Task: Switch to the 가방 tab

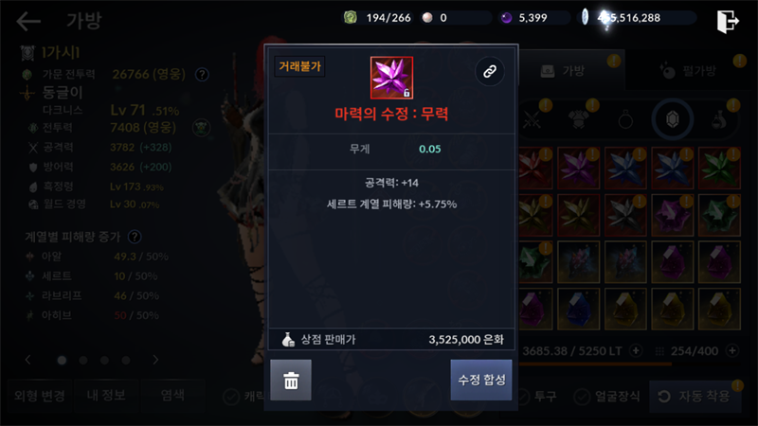Action: 572,71
